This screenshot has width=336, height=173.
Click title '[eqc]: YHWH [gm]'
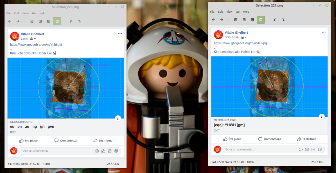point(229,125)
